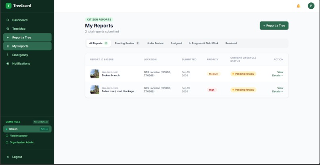Screen dimensions: 320x165
Task: Click the plus icon beside Report a Tree in sidebar
Action: click(8, 38)
